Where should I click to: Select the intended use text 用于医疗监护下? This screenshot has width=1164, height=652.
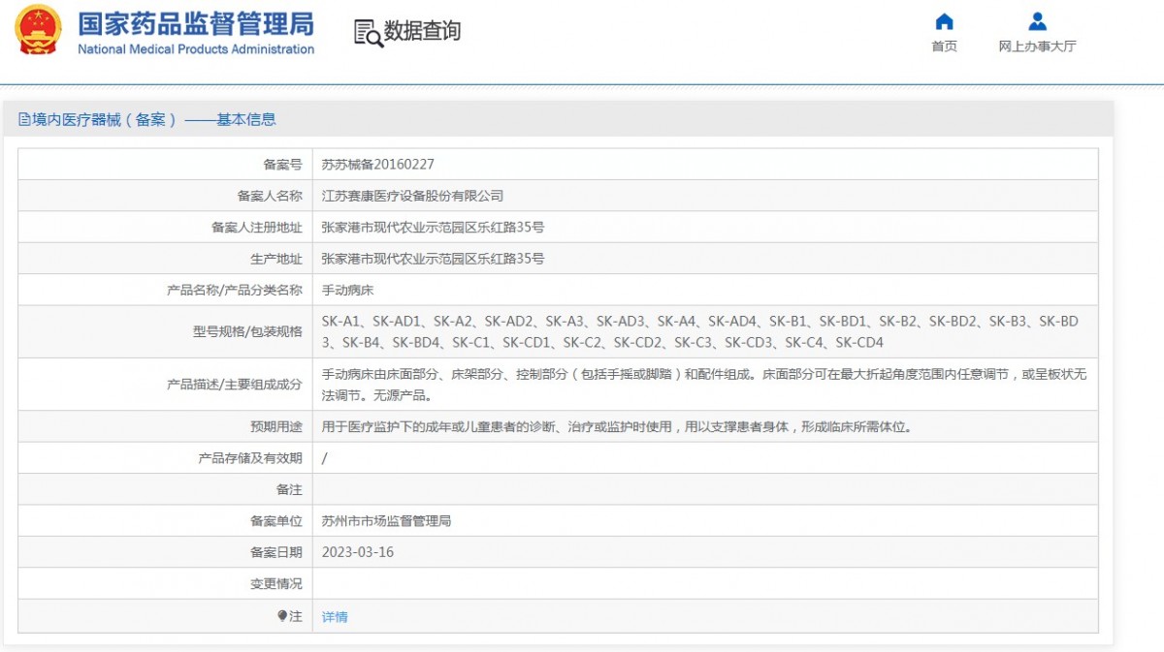pyautogui.click(x=617, y=426)
